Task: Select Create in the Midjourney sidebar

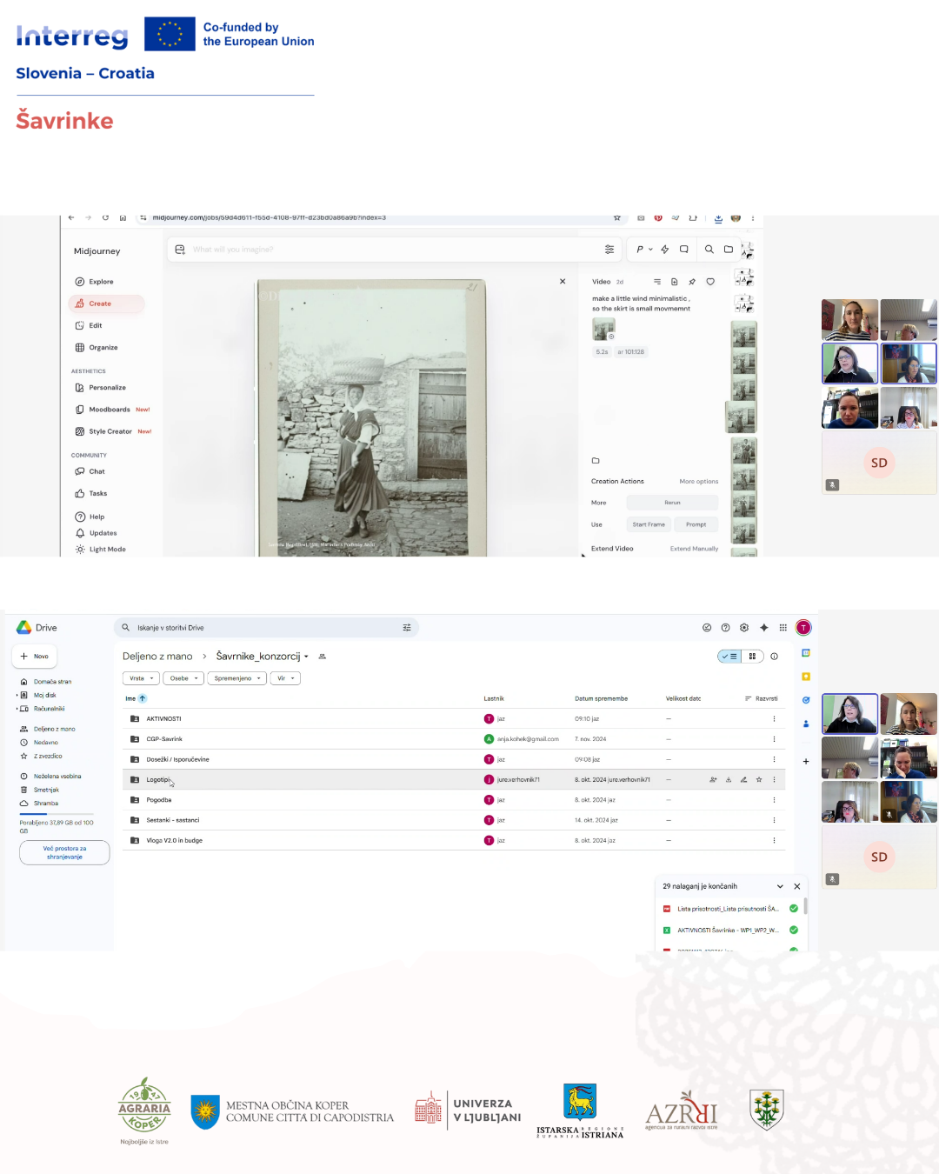Action: pyautogui.click(x=99, y=304)
